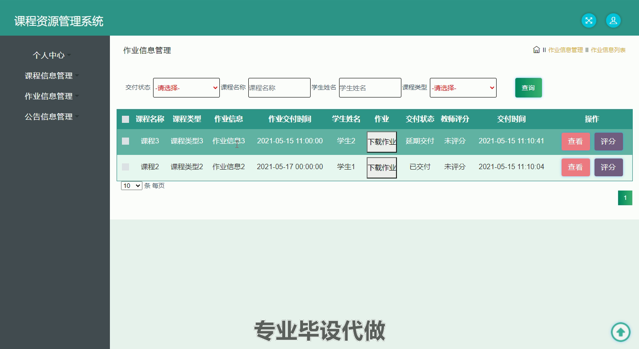Focus the 学生姓名 input field
Image resolution: width=639 pixels, height=349 pixels.
(370, 88)
